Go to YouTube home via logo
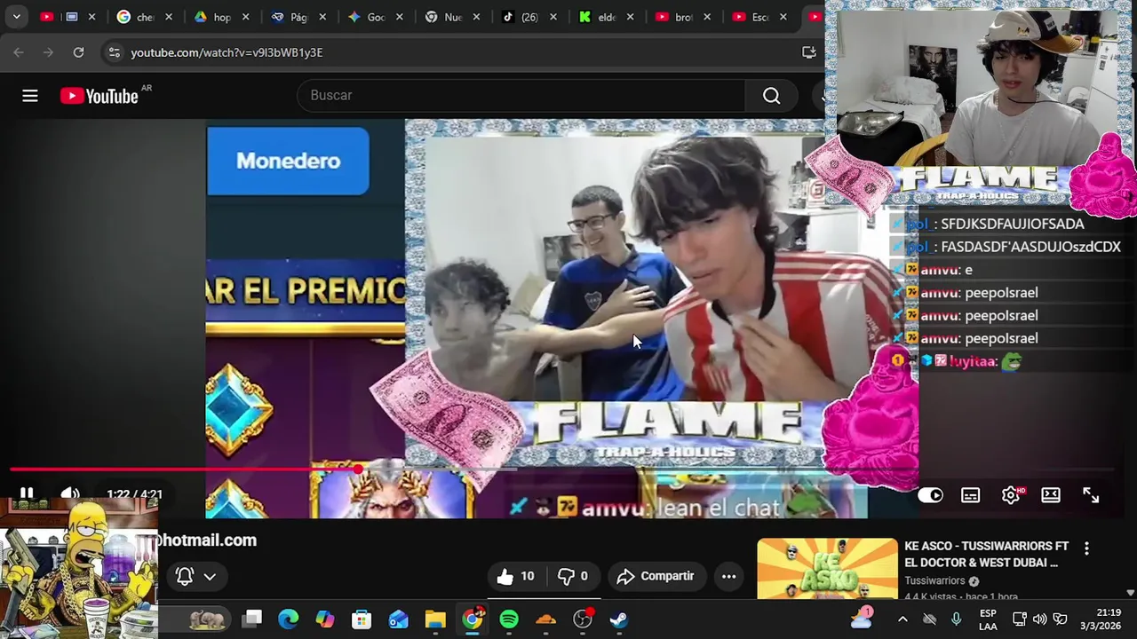The width and height of the screenshot is (1137, 639). pyautogui.click(x=99, y=96)
